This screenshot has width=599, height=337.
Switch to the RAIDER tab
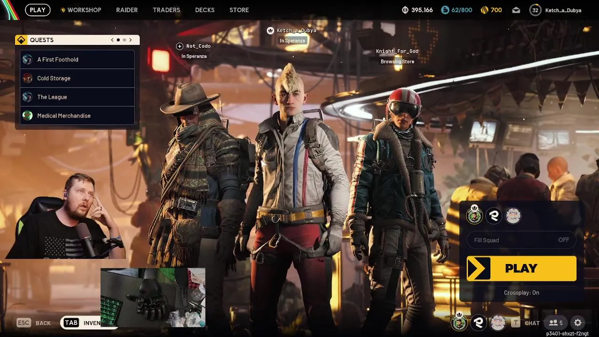(127, 10)
